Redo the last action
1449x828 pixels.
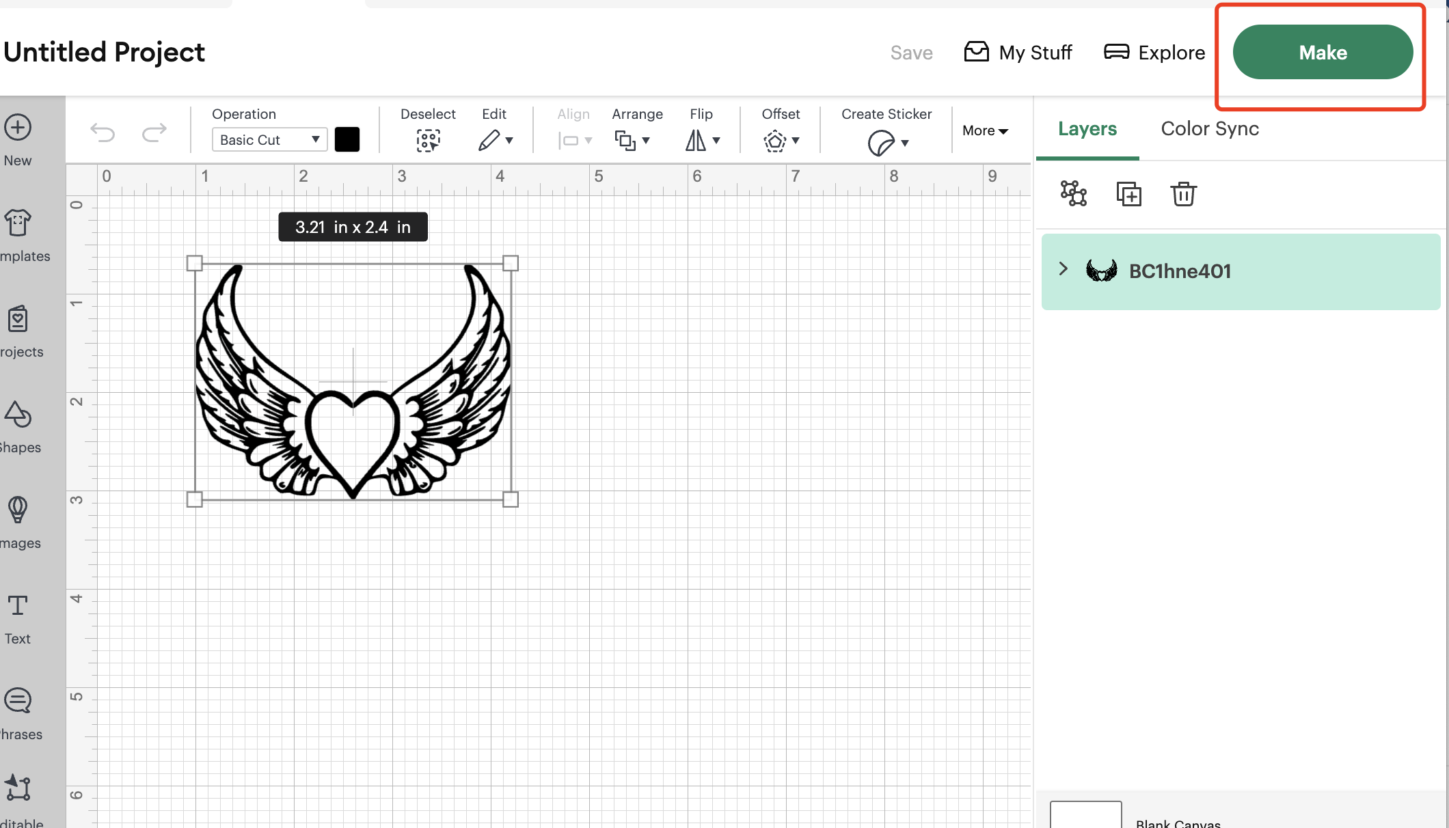[154, 132]
